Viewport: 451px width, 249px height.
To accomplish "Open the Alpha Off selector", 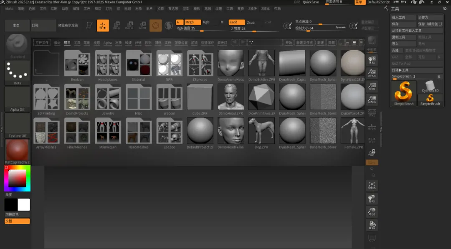I will [x=17, y=99].
